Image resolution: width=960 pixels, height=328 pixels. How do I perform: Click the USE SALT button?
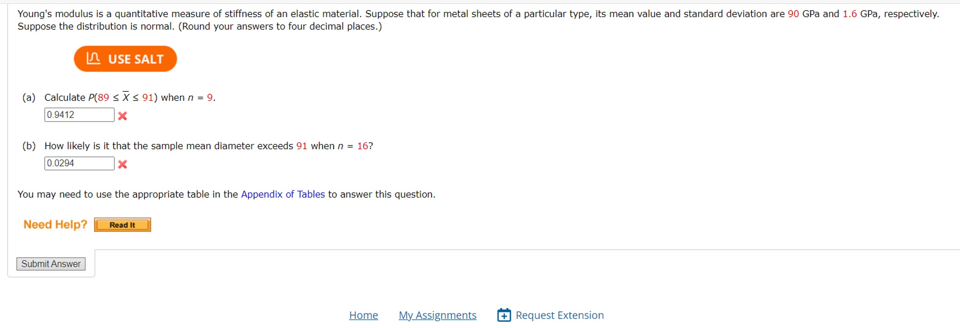(125, 59)
